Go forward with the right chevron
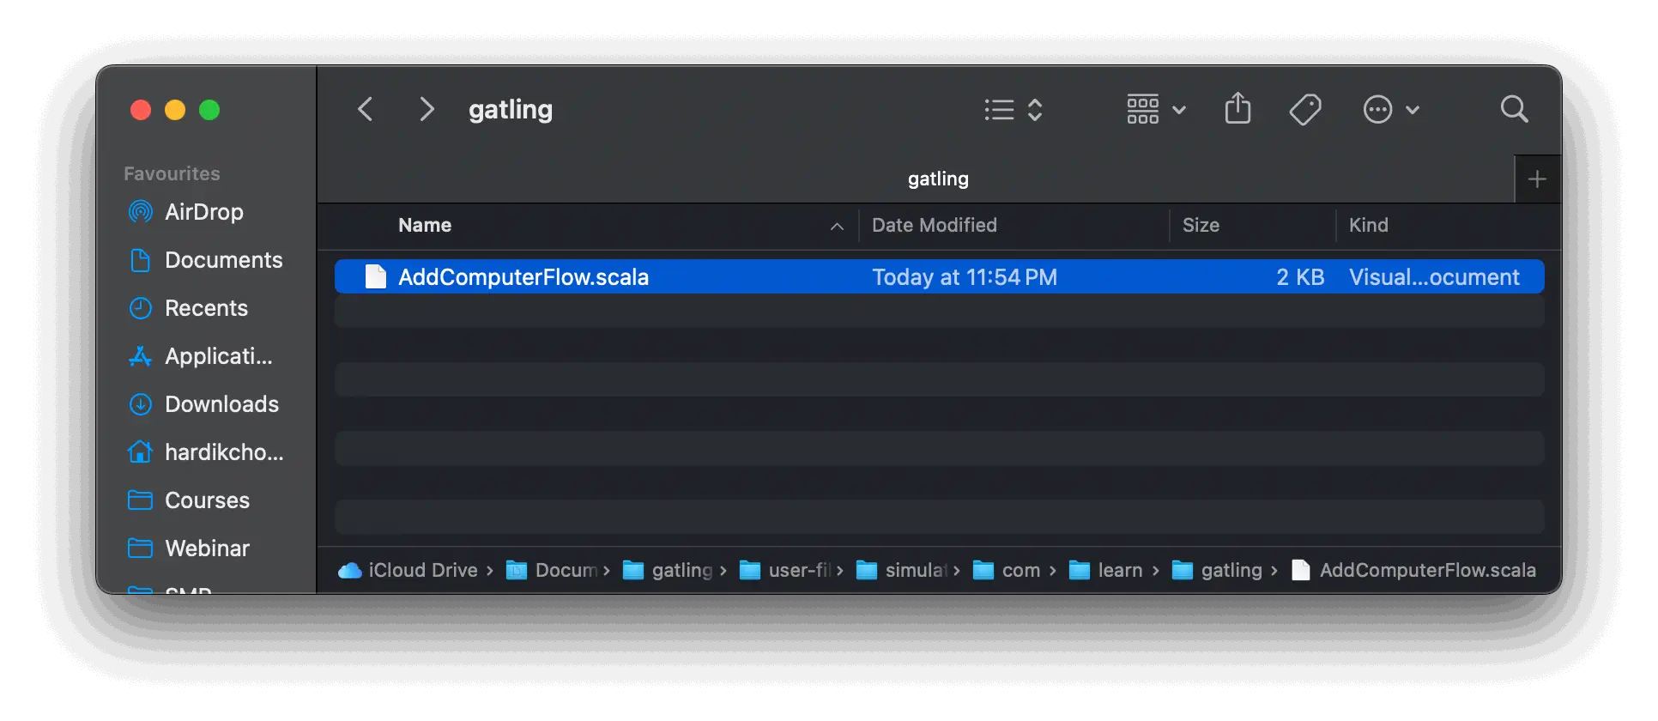The width and height of the screenshot is (1658, 721). [x=427, y=109]
